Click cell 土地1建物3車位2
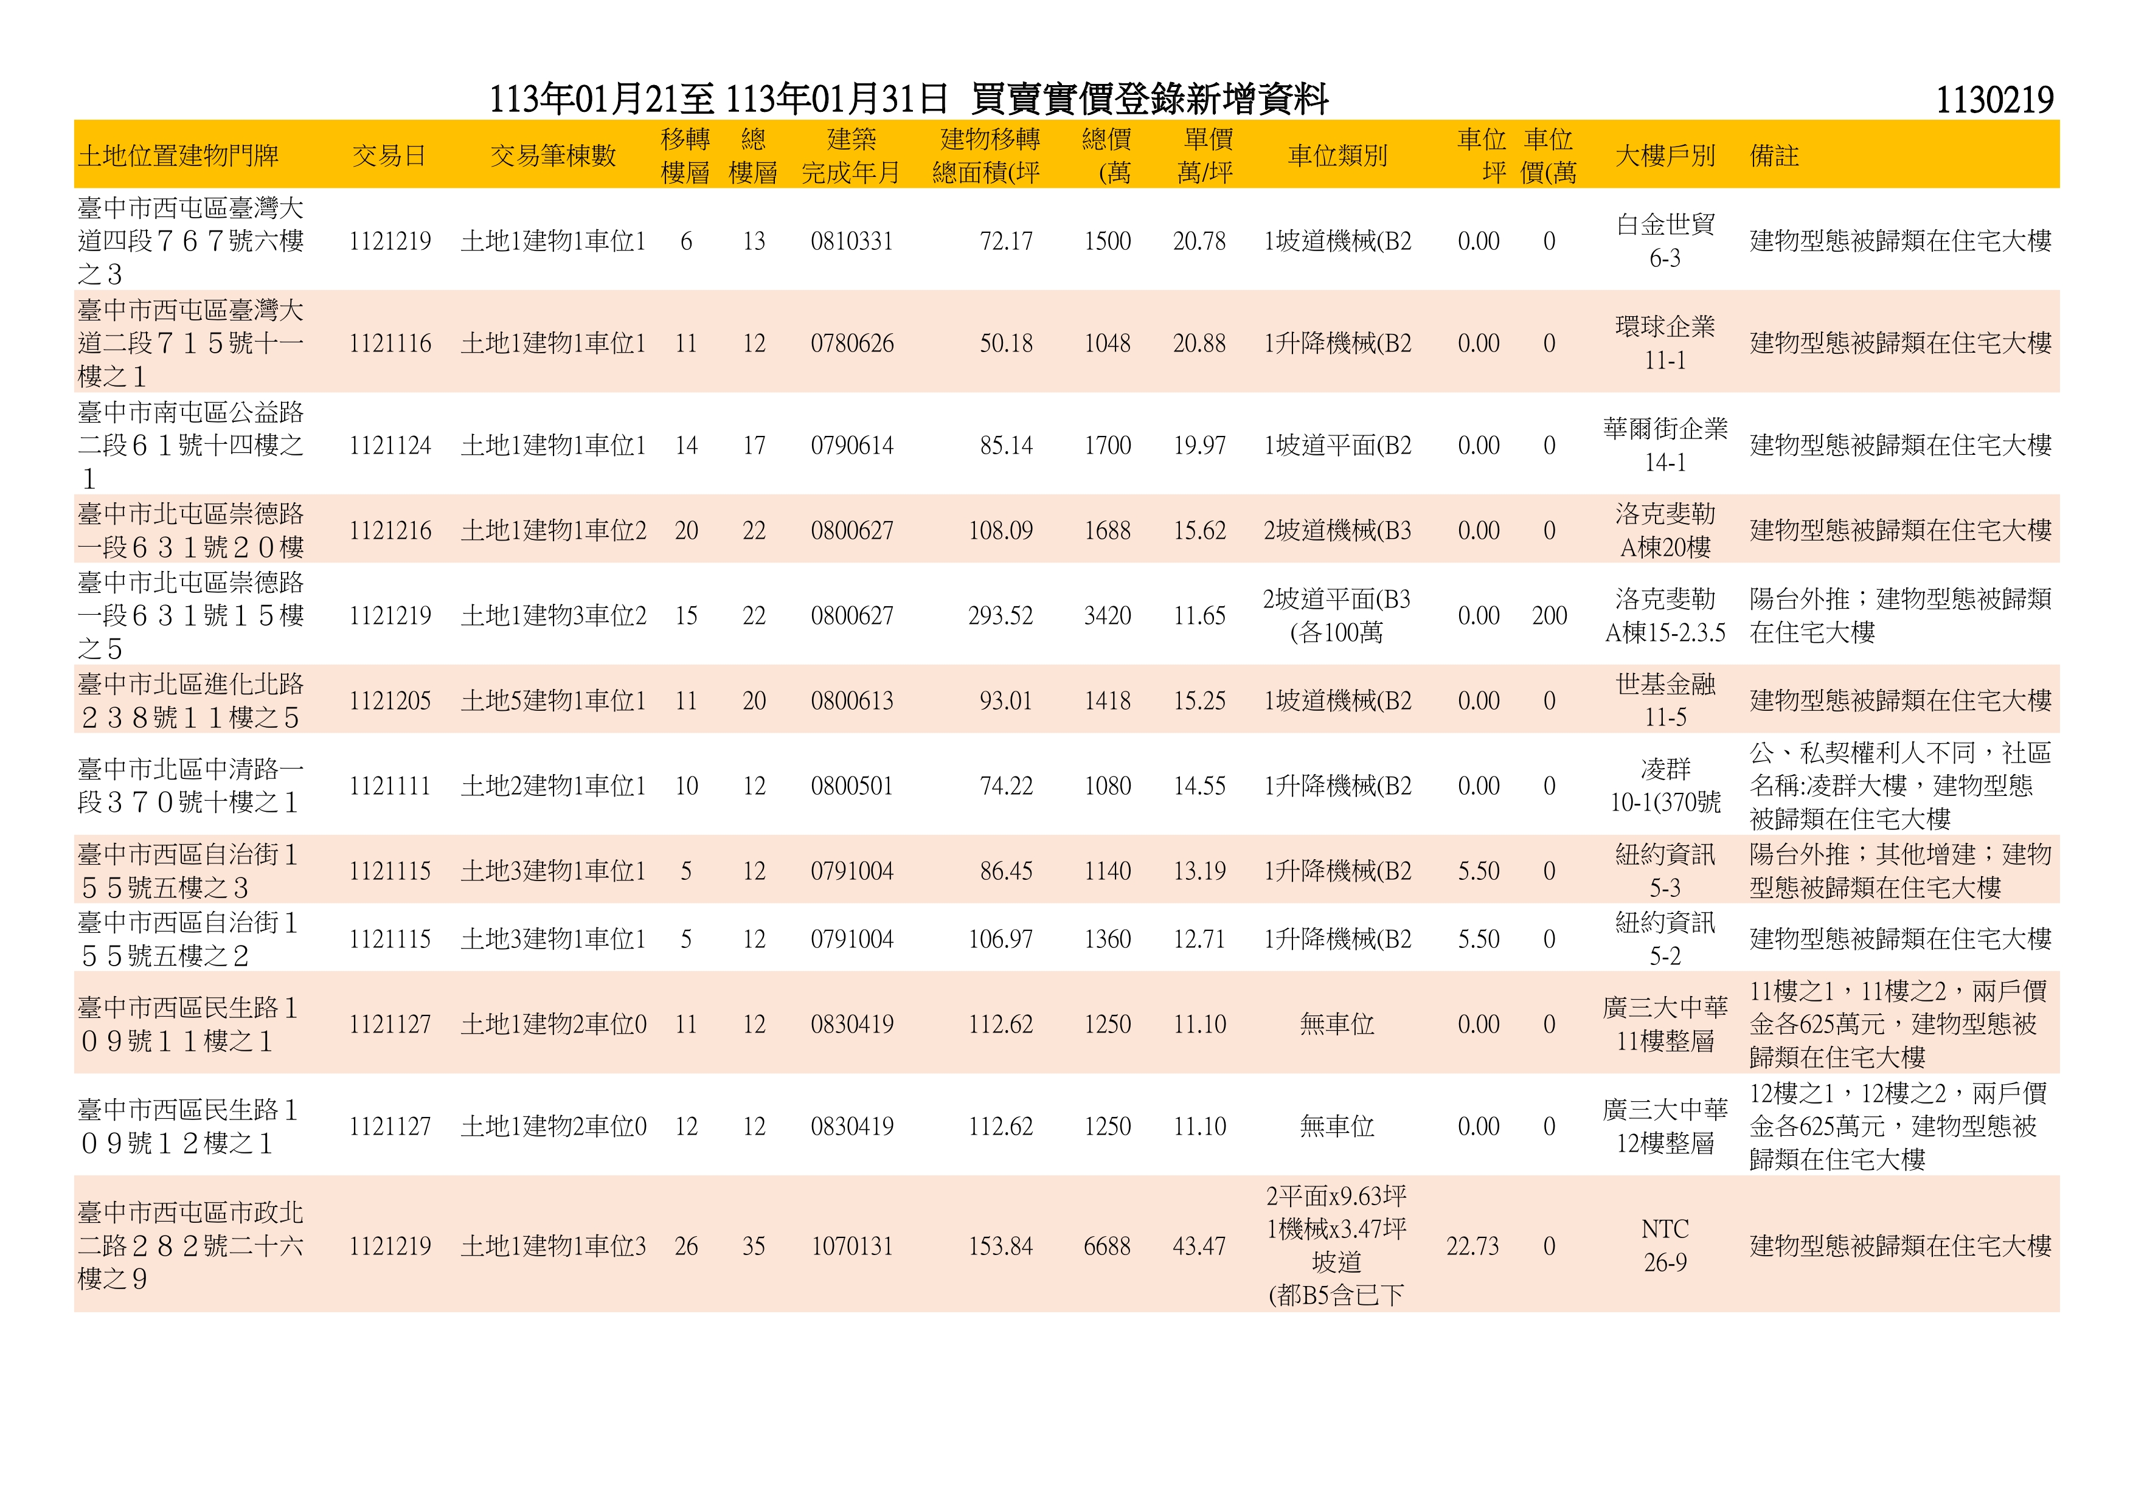The image size is (2133, 1508). [553, 615]
